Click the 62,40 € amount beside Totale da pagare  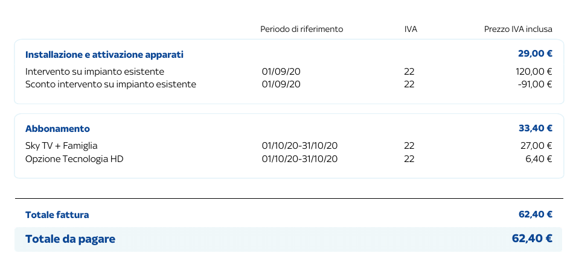click(532, 239)
